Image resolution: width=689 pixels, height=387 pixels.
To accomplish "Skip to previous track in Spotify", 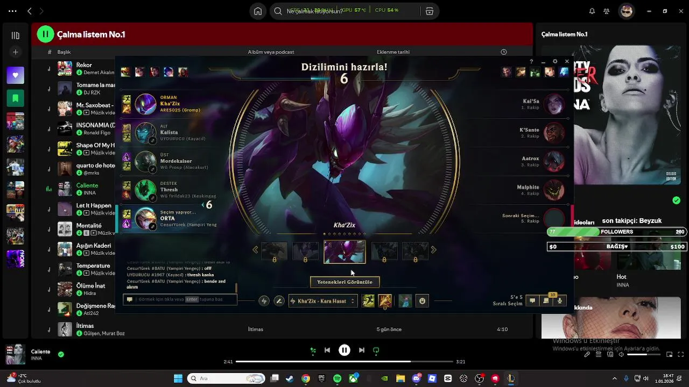I will click(x=327, y=350).
